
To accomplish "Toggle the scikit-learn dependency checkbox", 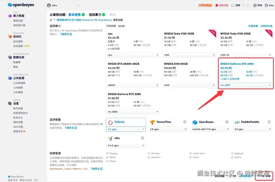I will point(190,154).
